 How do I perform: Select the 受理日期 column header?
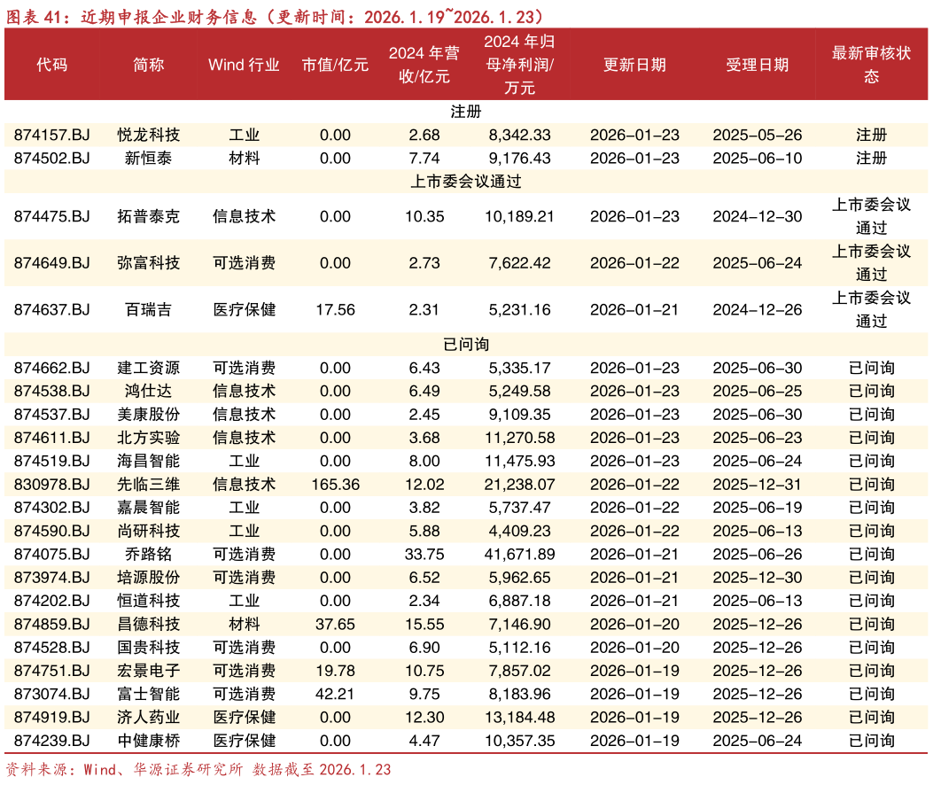758,65
